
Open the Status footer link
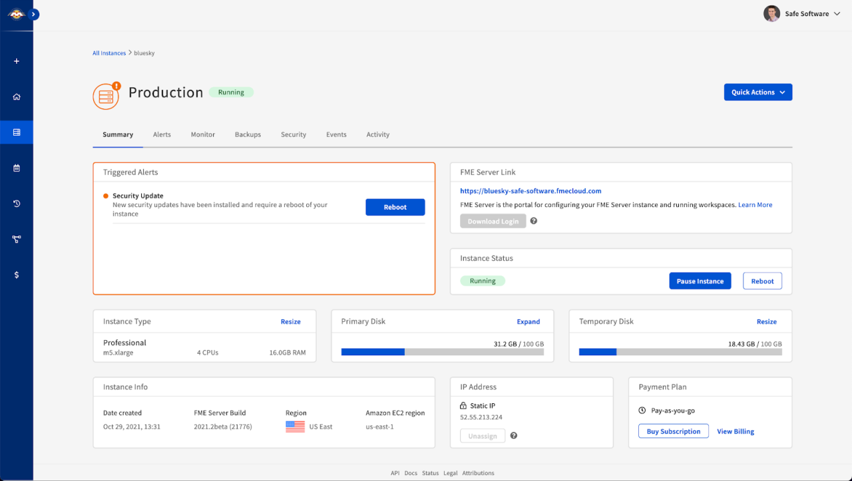[431, 473]
